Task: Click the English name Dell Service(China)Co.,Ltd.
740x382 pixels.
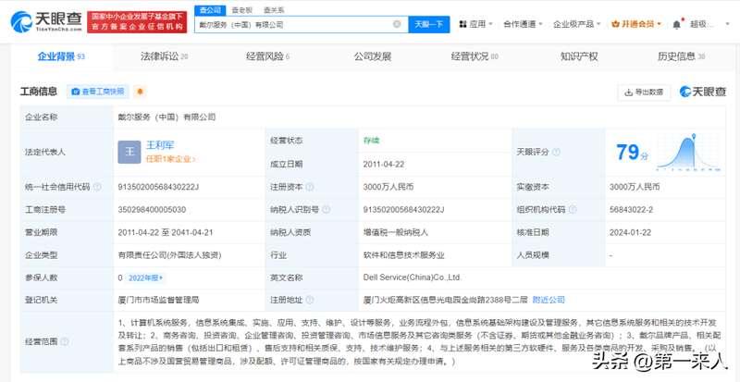Action: click(x=412, y=277)
